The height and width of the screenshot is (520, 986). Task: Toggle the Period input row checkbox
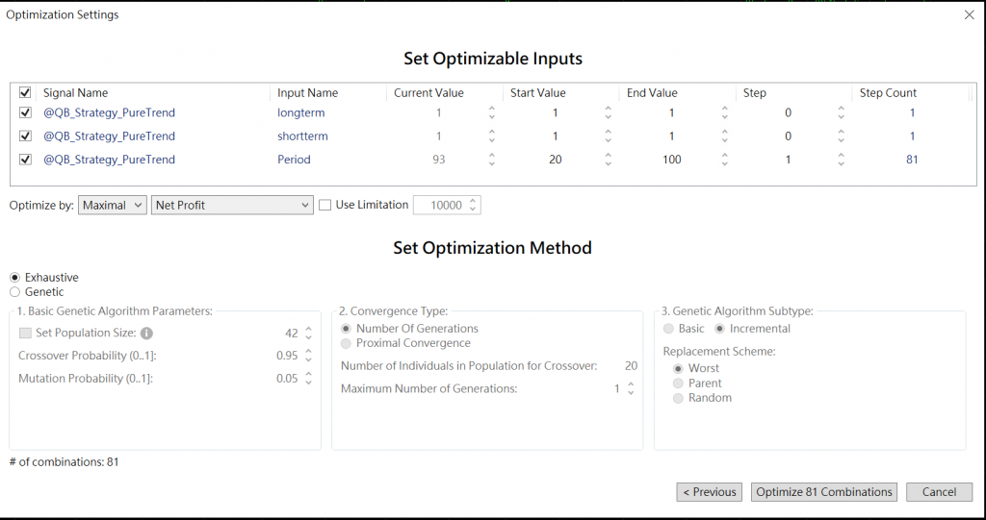(25, 160)
